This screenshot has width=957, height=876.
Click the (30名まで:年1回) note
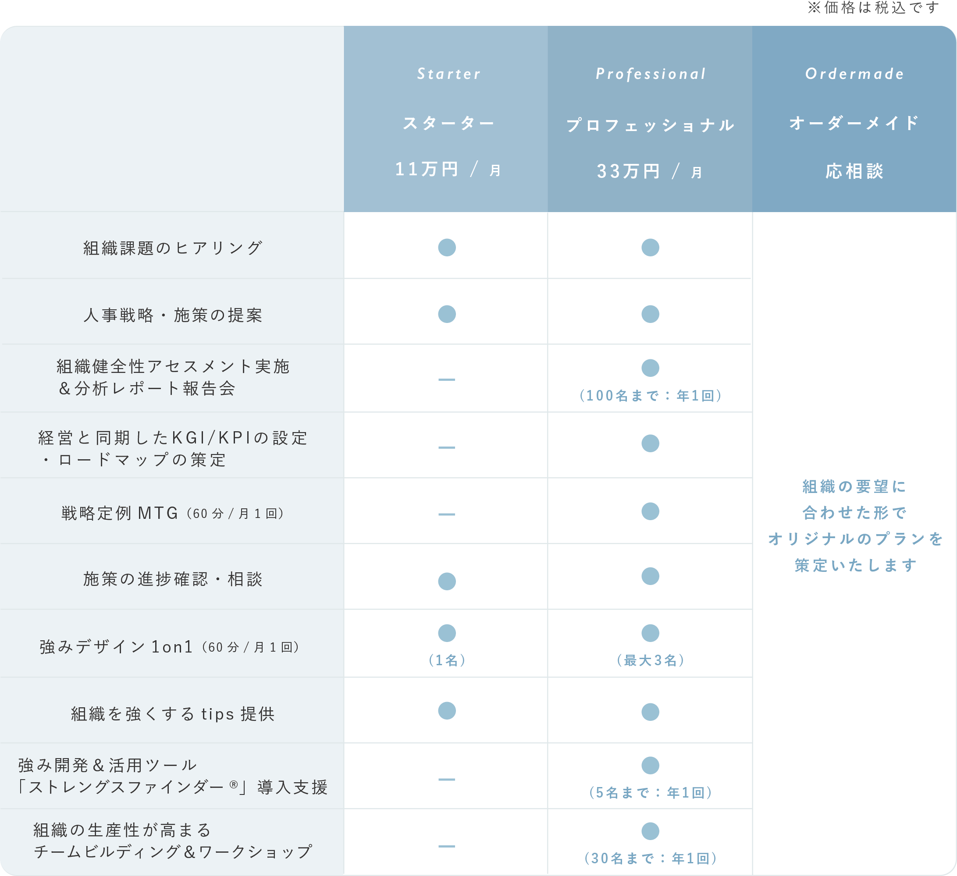tap(651, 858)
